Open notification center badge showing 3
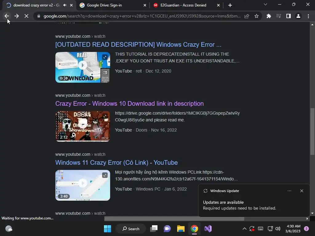Image resolution: width=315 pixels, height=236 pixels. click(x=306, y=229)
